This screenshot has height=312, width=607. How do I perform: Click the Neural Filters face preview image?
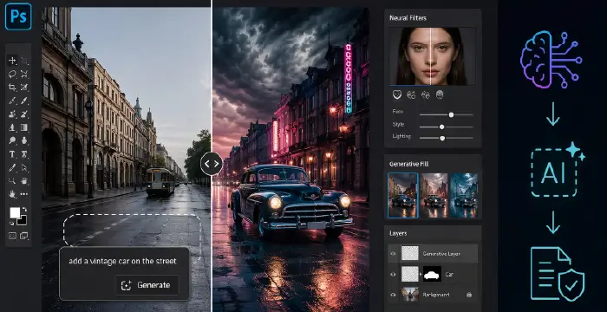[433, 56]
